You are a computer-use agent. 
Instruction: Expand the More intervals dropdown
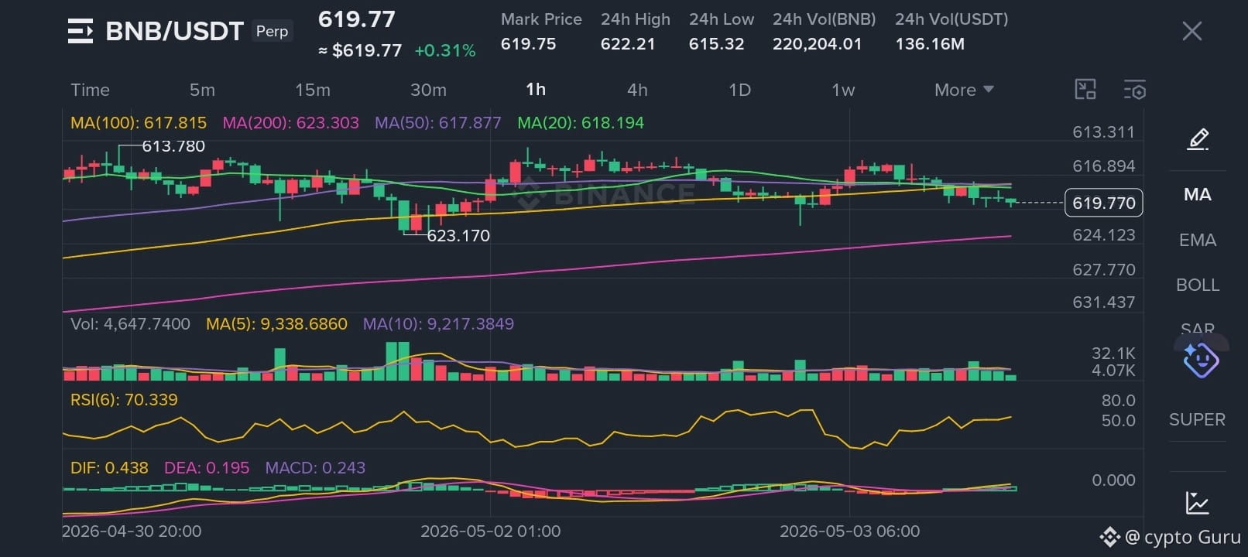[x=964, y=90]
